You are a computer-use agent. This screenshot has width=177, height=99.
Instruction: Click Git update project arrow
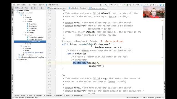tap(141, 5)
